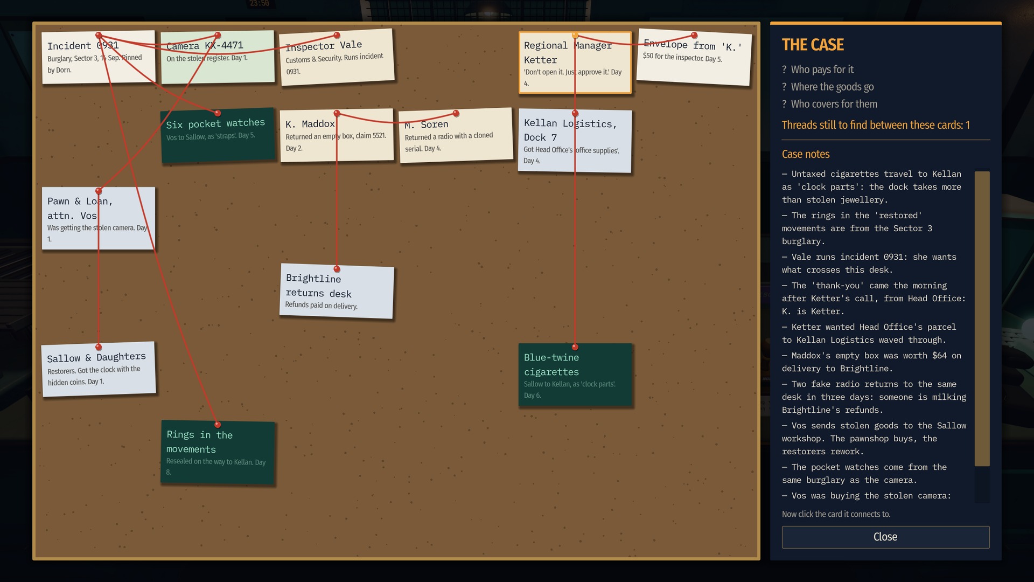Click the red pin on Kellan Logistics
Image resolution: width=1034 pixels, height=582 pixels.
pos(575,113)
